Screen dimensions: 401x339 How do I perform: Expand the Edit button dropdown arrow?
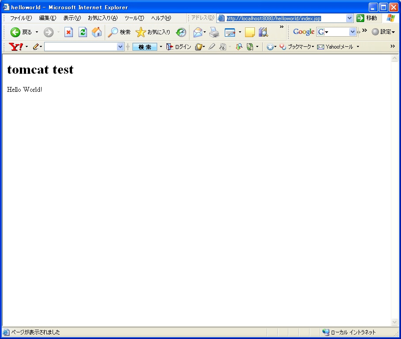[240, 32]
